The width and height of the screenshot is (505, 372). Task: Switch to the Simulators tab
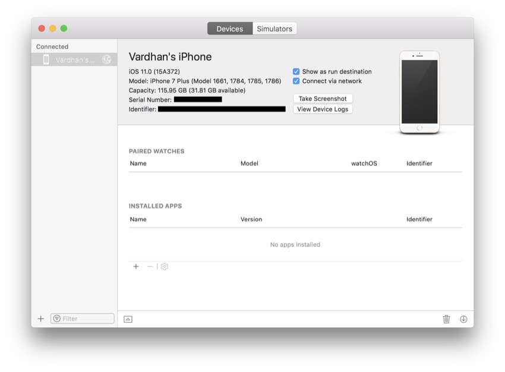tap(274, 29)
